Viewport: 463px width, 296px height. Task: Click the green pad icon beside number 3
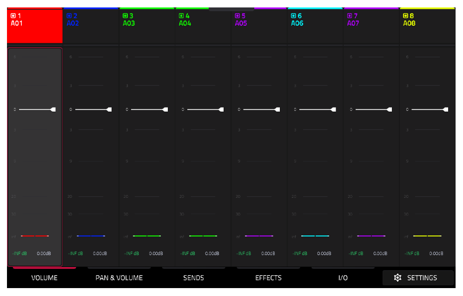[125, 16]
